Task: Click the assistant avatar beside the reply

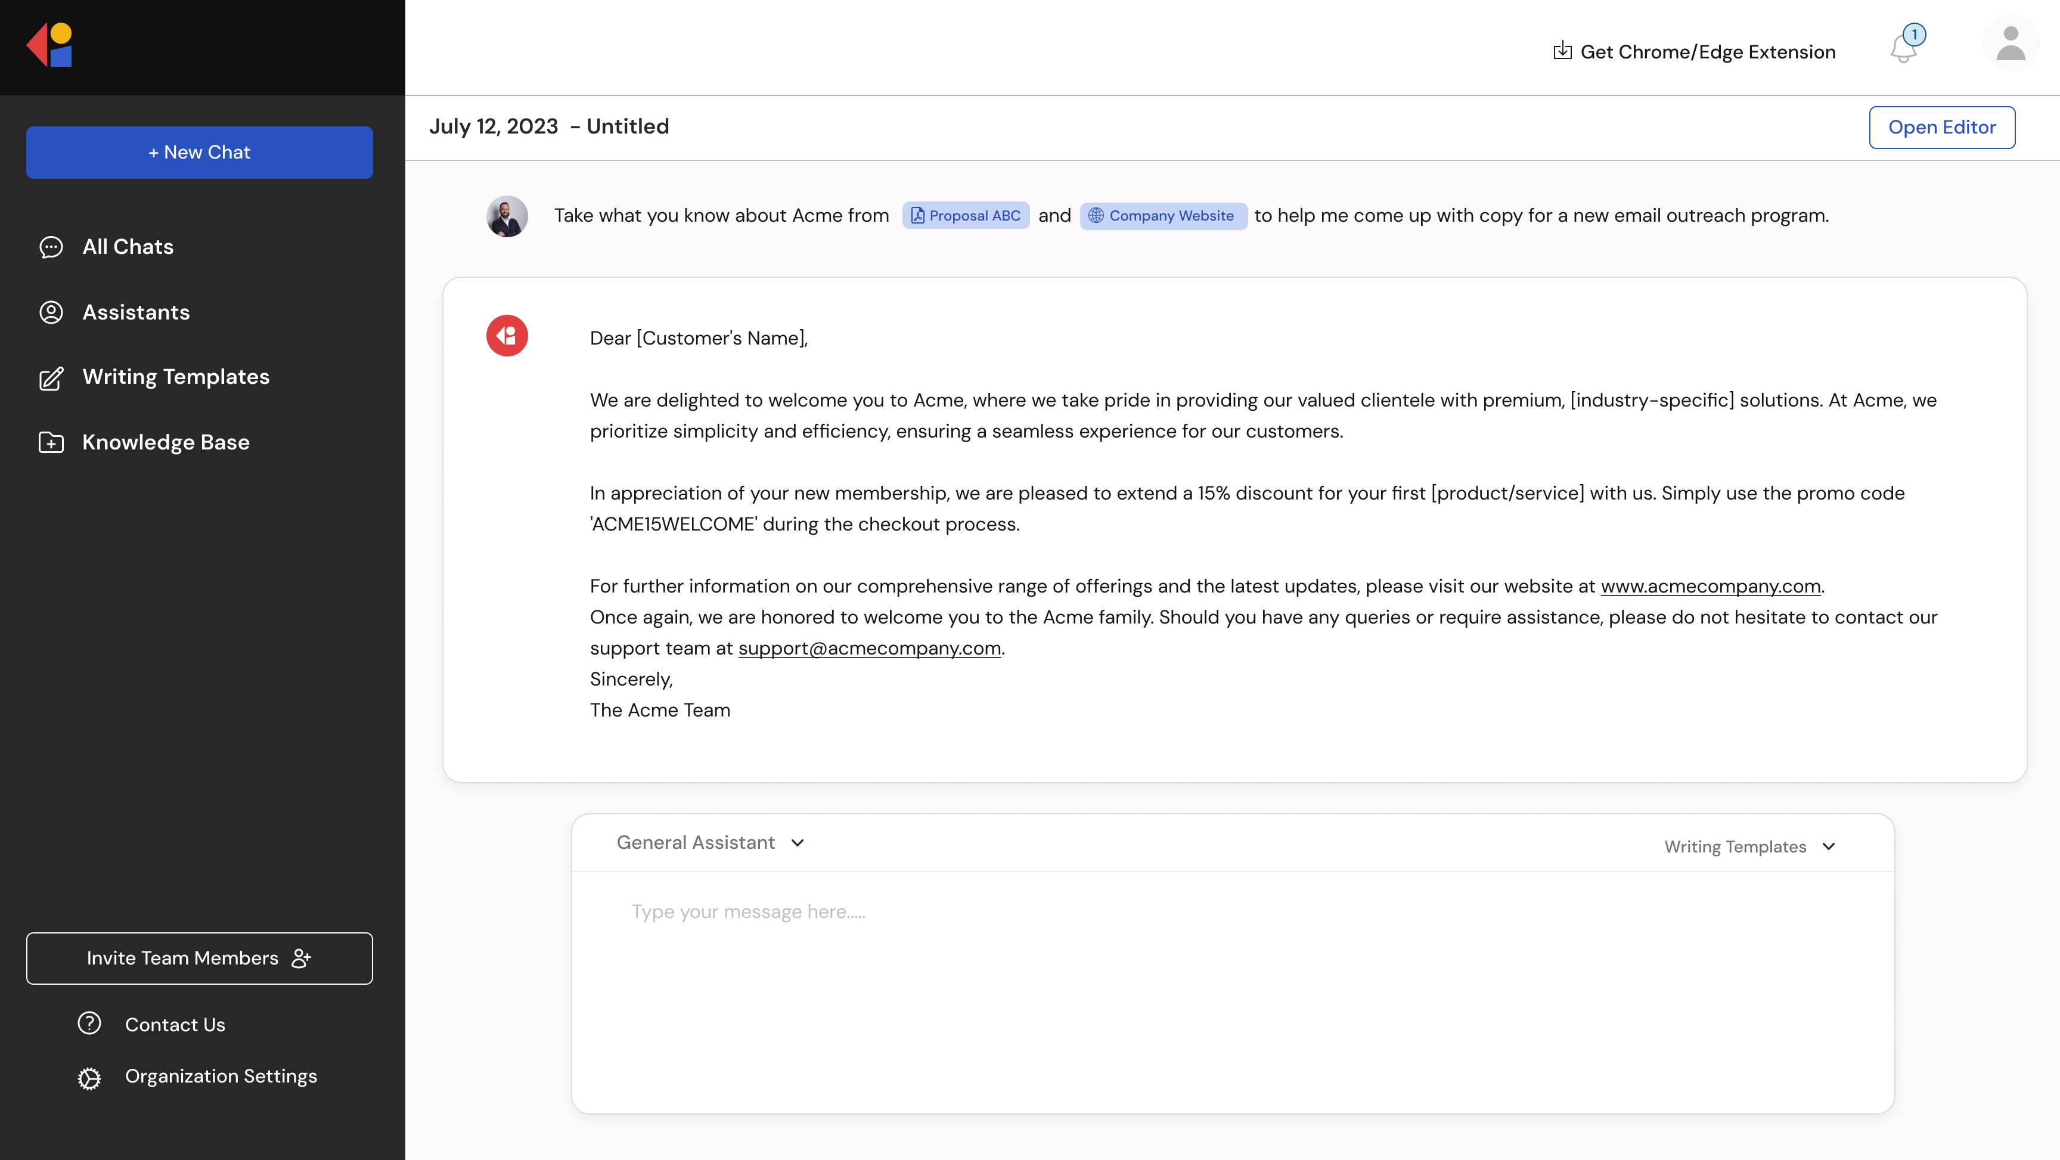Action: pyautogui.click(x=506, y=335)
